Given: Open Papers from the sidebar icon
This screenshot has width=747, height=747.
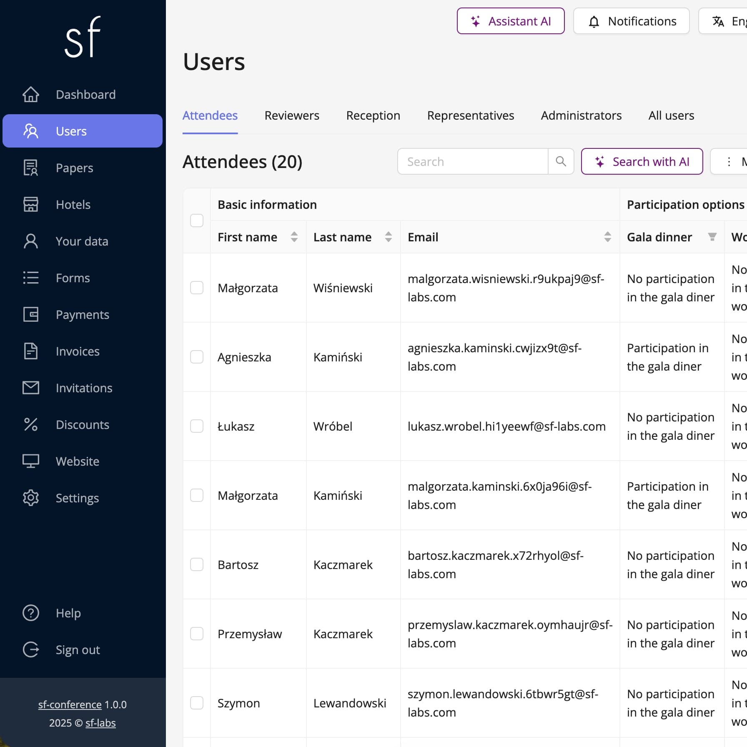Looking at the screenshot, I should [30, 168].
